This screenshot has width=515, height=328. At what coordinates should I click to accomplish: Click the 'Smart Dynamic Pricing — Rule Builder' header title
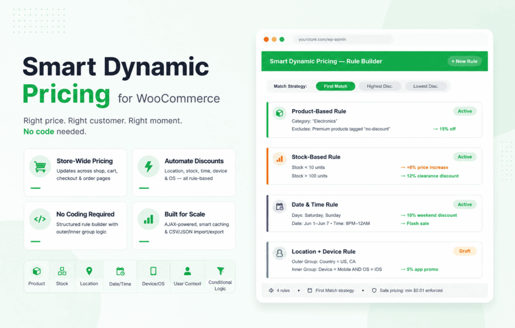pos(326,61)
